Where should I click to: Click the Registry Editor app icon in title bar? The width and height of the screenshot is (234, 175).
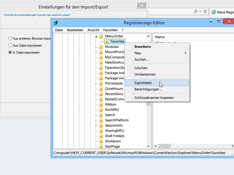tap(56, 23)
